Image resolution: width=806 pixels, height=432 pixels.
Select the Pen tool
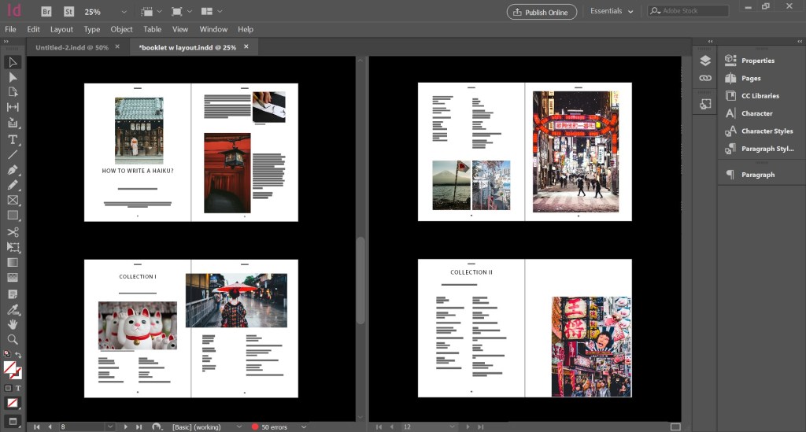click(13, 169)
